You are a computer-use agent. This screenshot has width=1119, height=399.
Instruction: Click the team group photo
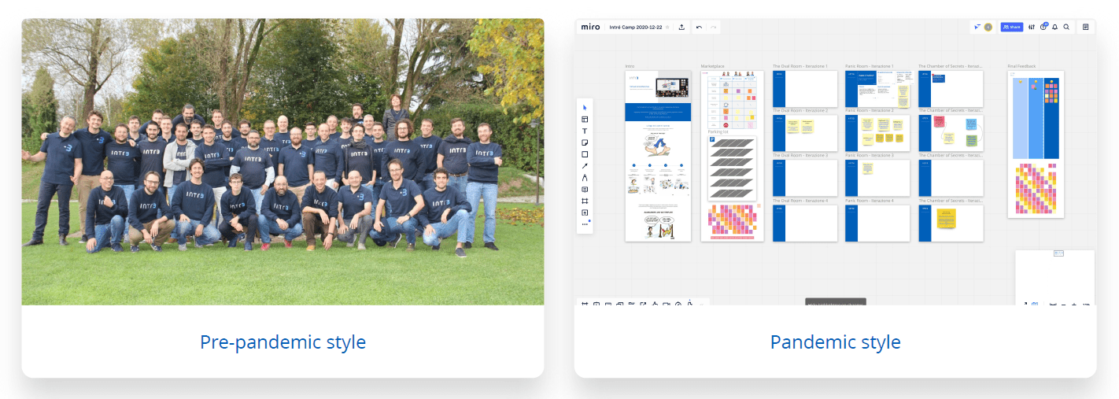pyautogui.click(x=283, y=161)
